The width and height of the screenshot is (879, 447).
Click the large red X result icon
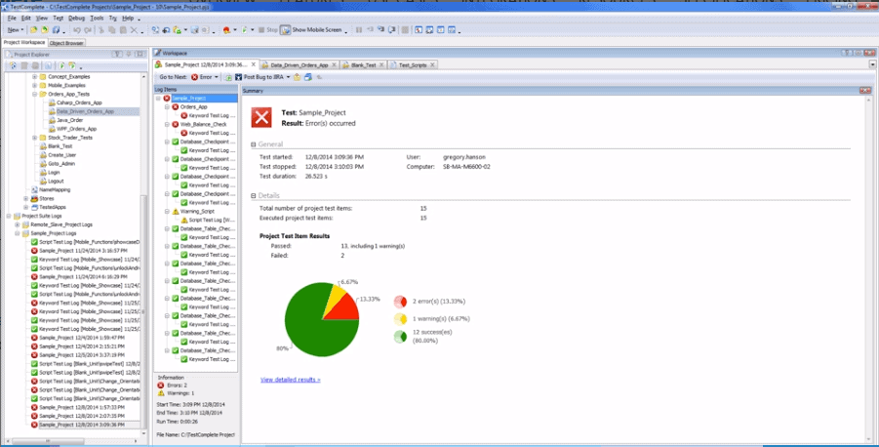pyautogui.click(x=261, y=118)
